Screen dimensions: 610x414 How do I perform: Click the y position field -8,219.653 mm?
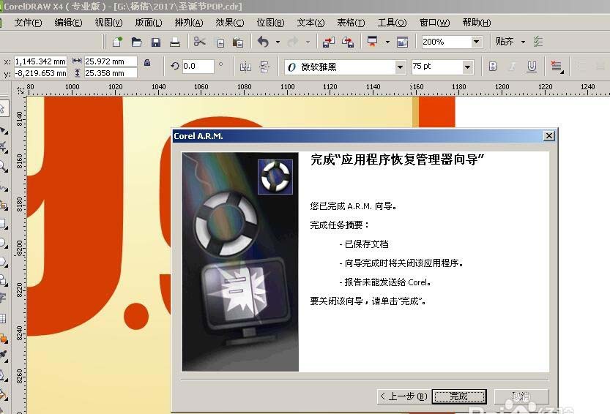pos(40,73)
